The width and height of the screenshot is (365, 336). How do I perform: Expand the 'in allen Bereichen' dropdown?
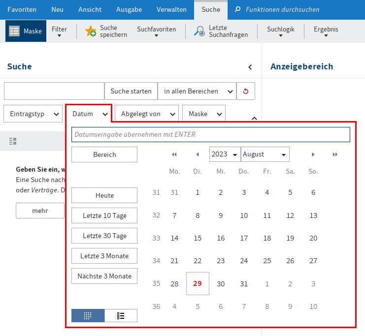click(197, 91)
